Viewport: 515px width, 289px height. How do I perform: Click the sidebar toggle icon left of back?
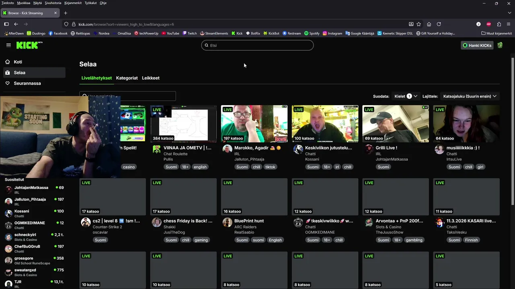tap(6, 24)
